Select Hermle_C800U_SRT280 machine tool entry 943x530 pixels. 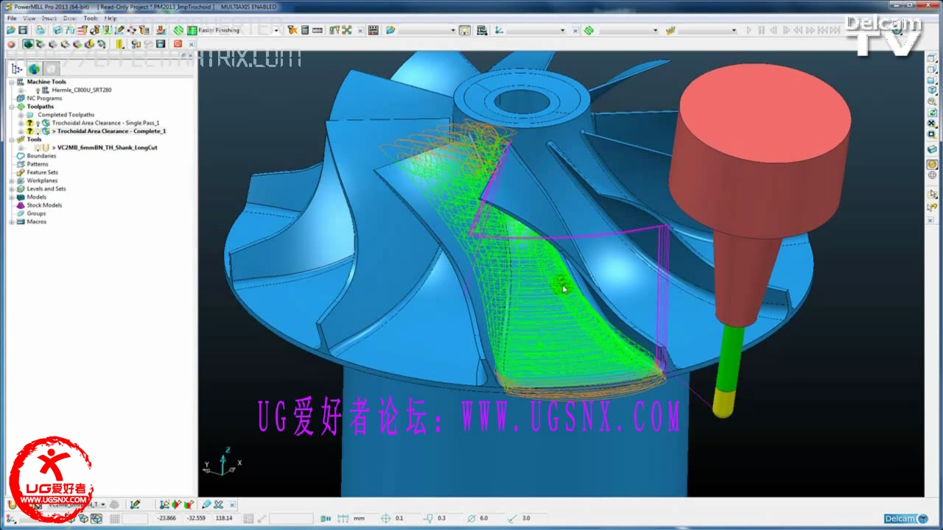click(82, 90)
